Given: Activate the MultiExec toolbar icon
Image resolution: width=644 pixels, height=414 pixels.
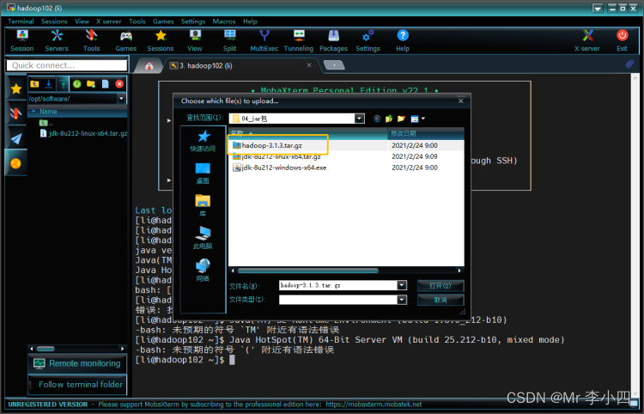Looking at the screenshot, I should click(x=264, y=40).
